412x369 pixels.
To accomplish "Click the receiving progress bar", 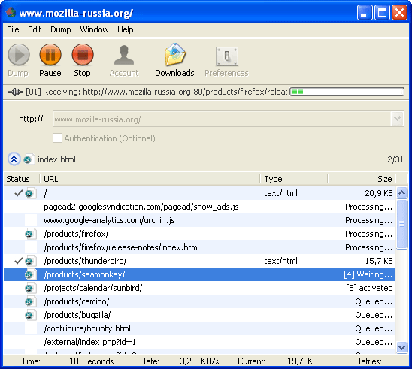I will click(347, 92).
